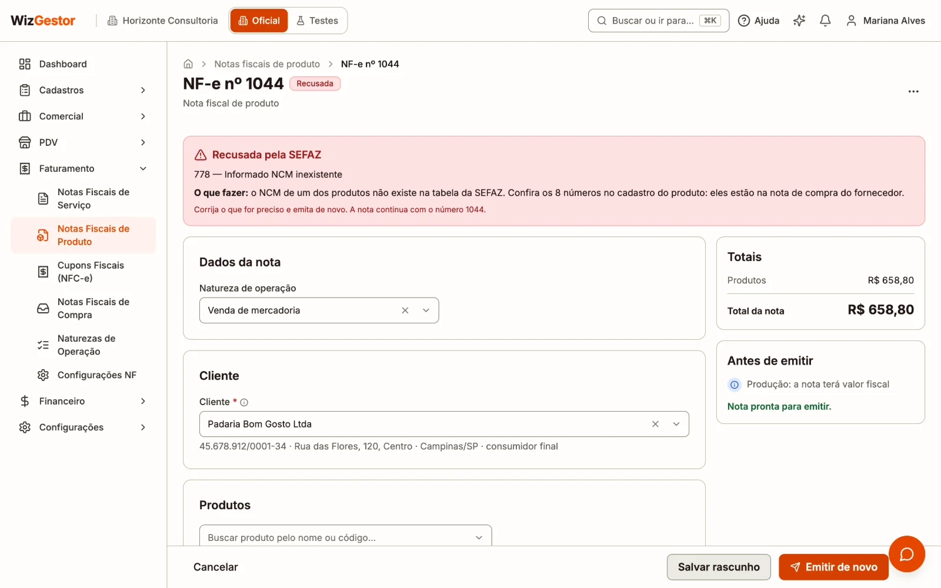This screenshot has width=941, height=588.
Task: Click the 'Recusada pela SEFAZ' alert heading
Action: 266,155
